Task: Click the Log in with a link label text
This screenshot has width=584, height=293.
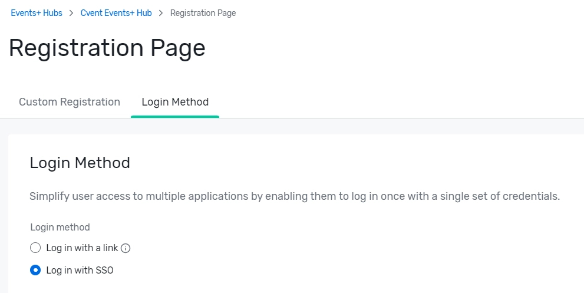Action: (82, 248)
